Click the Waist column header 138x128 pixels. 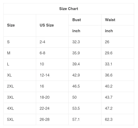(110, 20)
